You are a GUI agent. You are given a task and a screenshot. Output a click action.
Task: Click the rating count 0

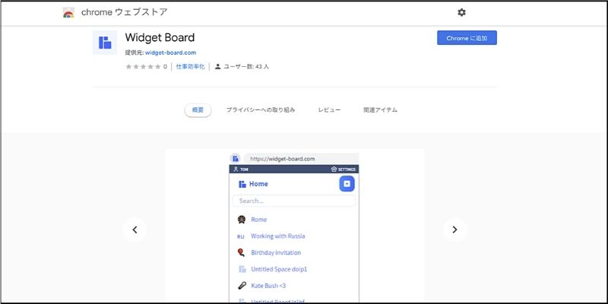pos(165,67)
